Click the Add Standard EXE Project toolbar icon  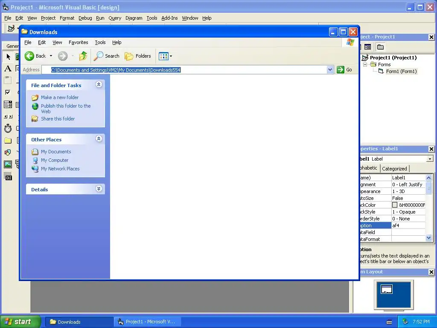11,28
